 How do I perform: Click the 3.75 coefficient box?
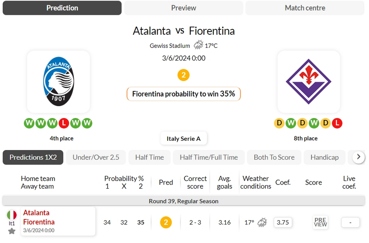(282, 222)
